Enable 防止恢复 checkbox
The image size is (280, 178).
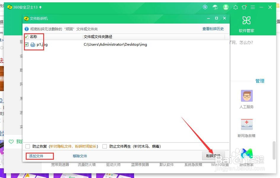tap(28, 146)
